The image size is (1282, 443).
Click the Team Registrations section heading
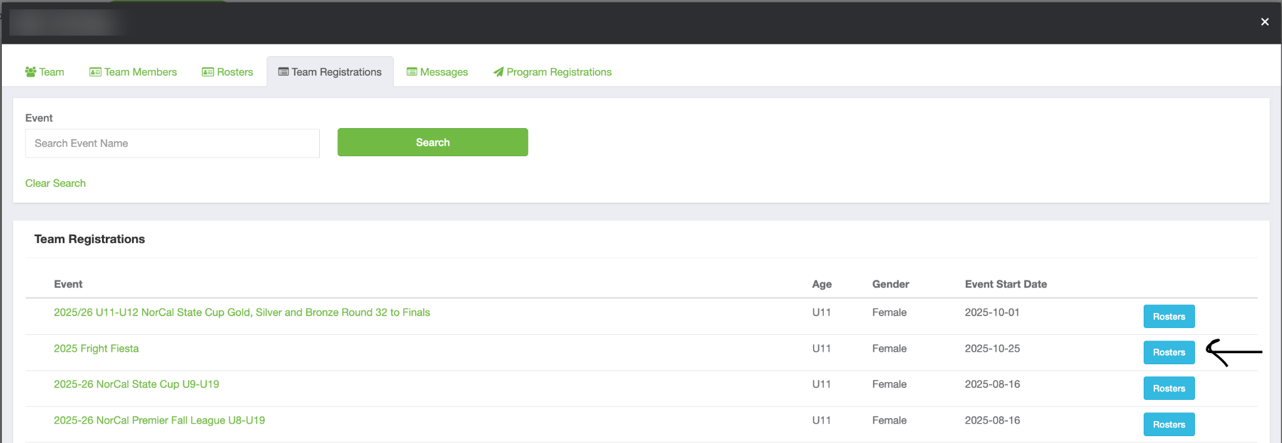pos(90,239)
